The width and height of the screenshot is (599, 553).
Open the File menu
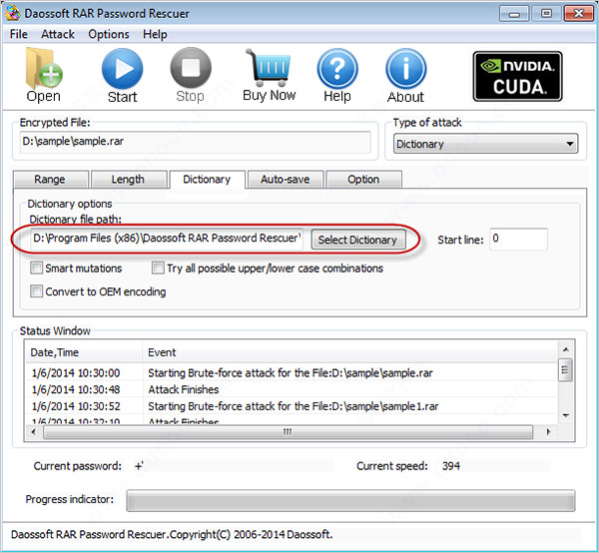click(x=19, y=34)
